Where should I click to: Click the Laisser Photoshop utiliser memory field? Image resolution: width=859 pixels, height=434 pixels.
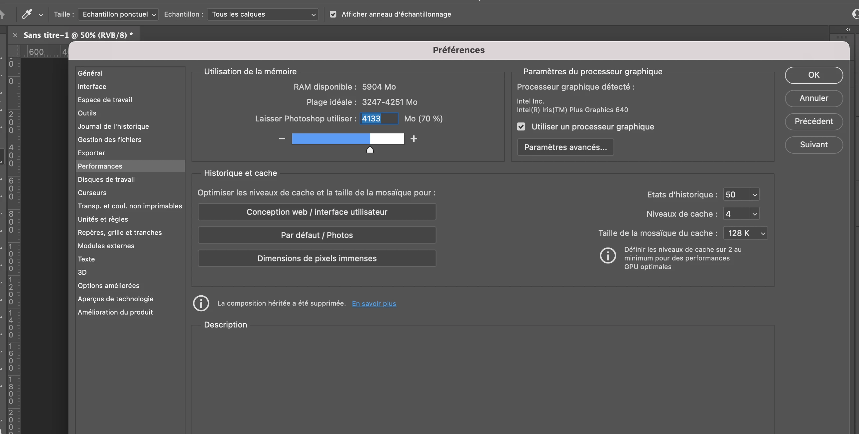[x=379, y=118]
